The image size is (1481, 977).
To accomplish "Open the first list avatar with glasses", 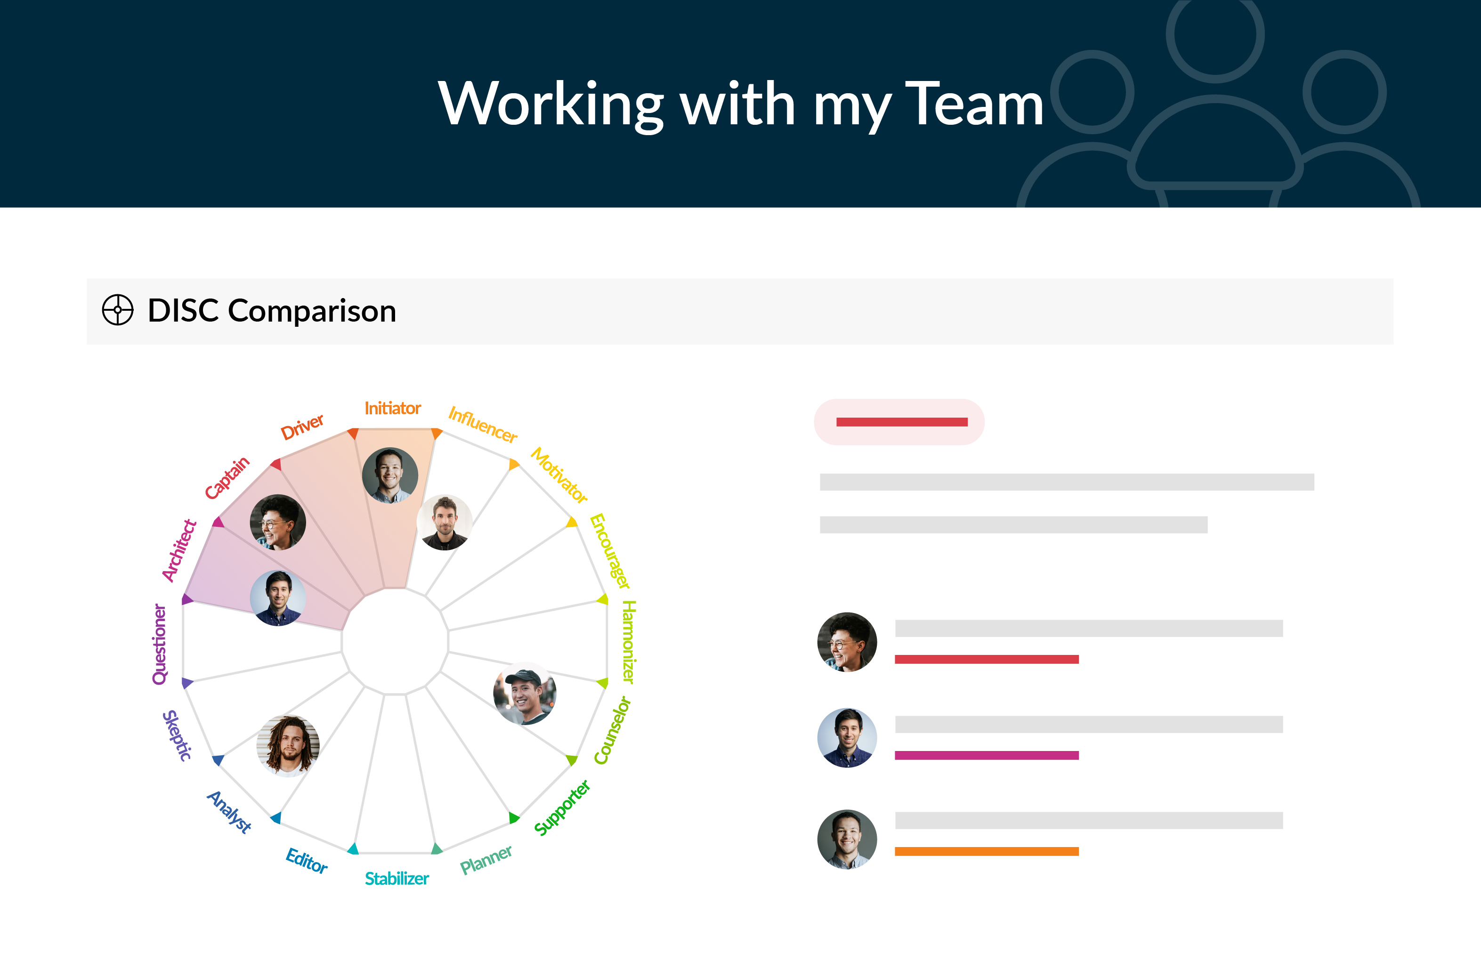I will pos(847,642).
